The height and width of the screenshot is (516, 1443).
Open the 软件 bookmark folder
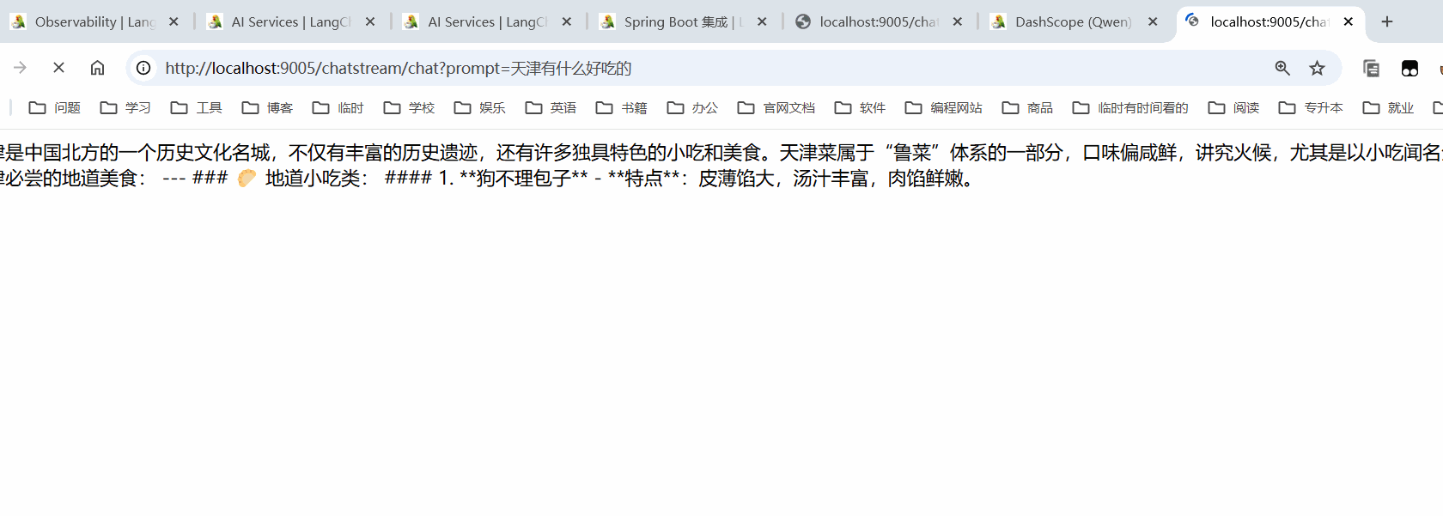coord(860,107)
